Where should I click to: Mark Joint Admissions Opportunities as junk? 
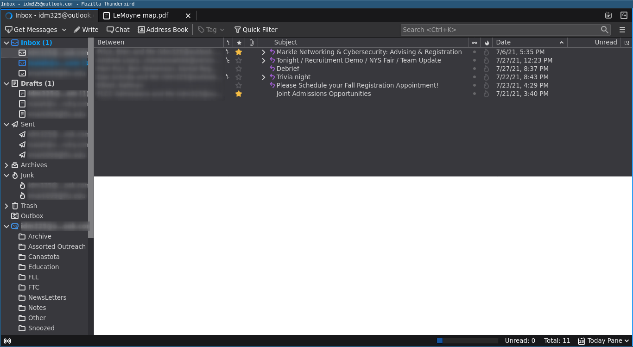[487, 94]
